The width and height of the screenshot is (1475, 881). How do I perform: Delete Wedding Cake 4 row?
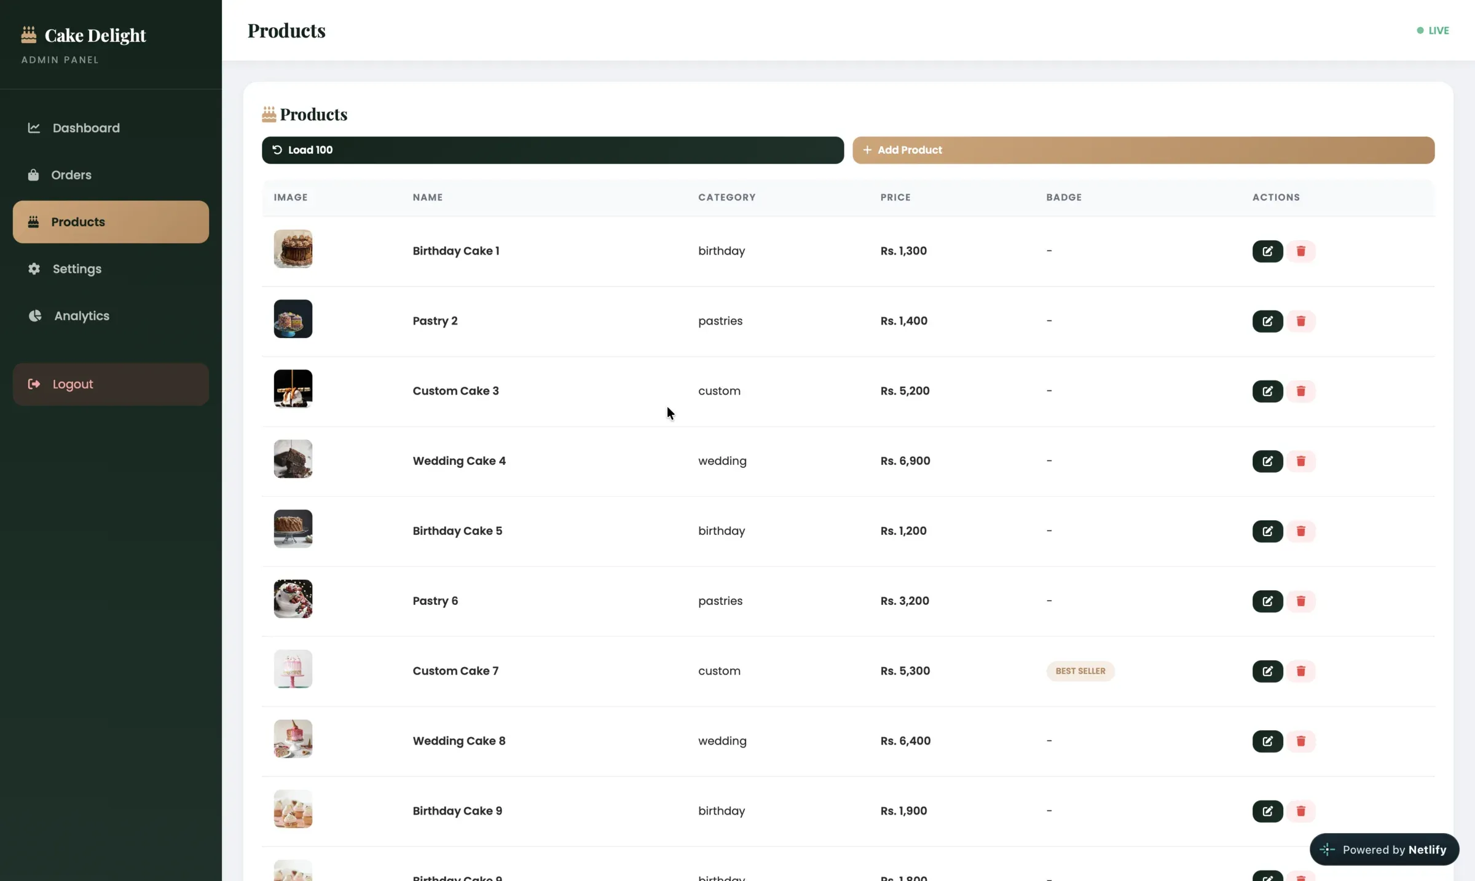(1300, 461)
